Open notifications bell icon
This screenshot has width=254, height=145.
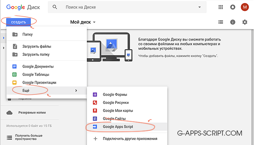pyautogui.click(x=233, y=7)
